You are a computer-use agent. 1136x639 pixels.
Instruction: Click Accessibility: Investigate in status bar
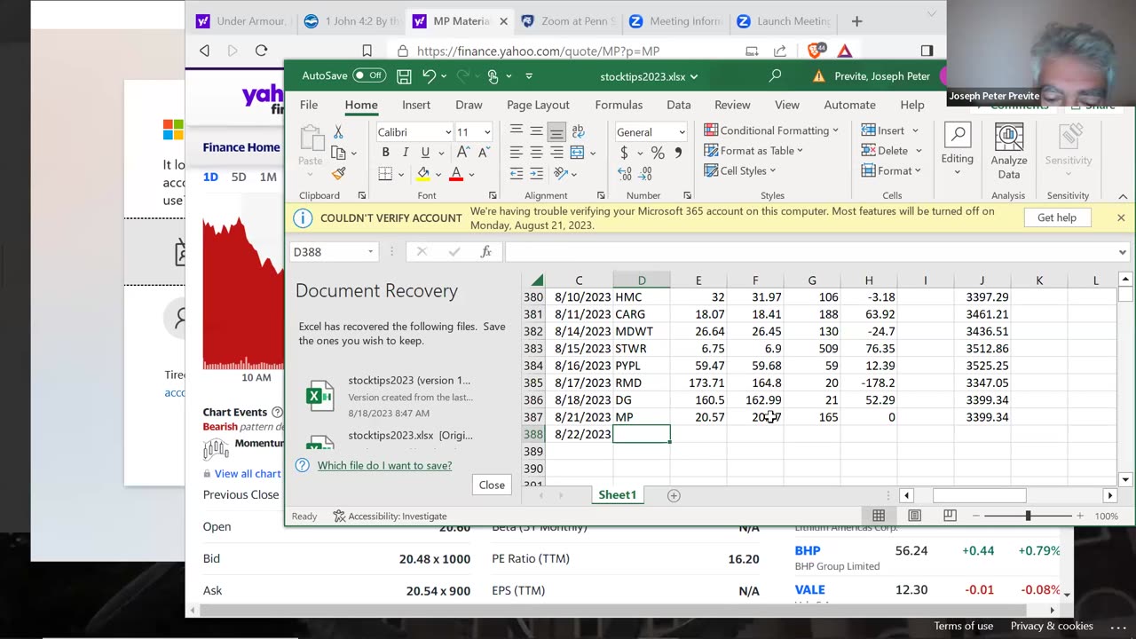click(x=390, y=516)
